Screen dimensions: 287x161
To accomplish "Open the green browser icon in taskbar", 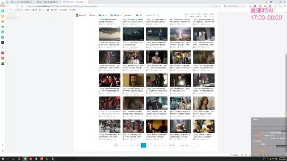I will 25,159.
